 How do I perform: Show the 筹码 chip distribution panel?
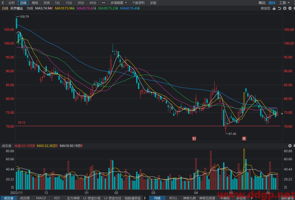click(262, 3)
